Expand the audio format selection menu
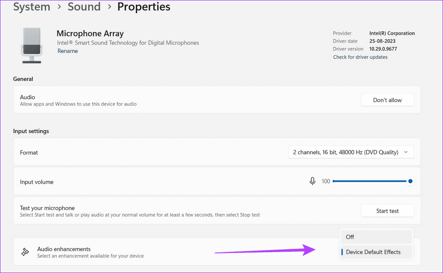443x273 pixels. (351, 152)
